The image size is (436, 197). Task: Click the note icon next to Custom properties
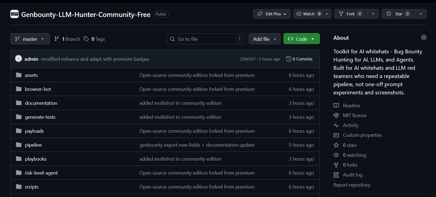tap(336, 135)
